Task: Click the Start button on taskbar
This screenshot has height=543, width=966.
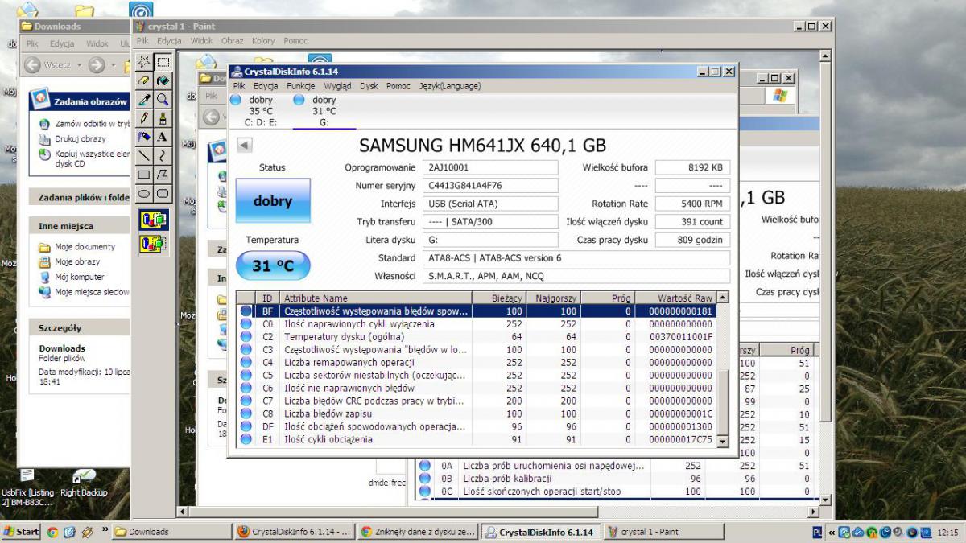Action: 22,532
